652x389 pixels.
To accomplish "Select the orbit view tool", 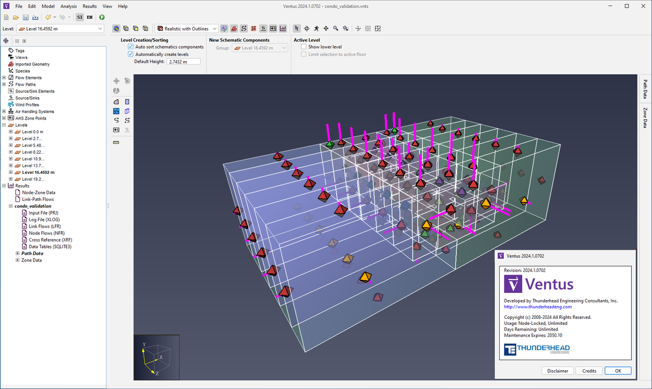I will (x=307, y=28).
